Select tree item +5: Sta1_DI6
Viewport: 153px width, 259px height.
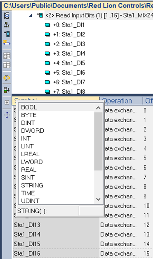click(69, 73)
